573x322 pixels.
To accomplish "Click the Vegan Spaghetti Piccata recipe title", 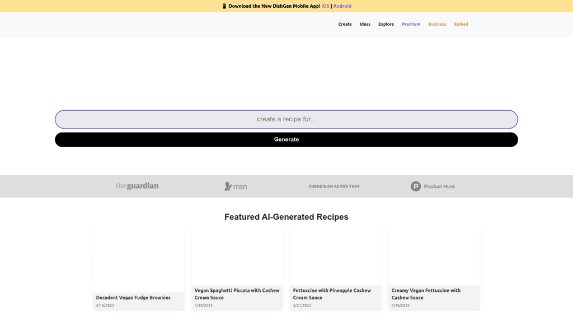I will click(x=237, y=294).
